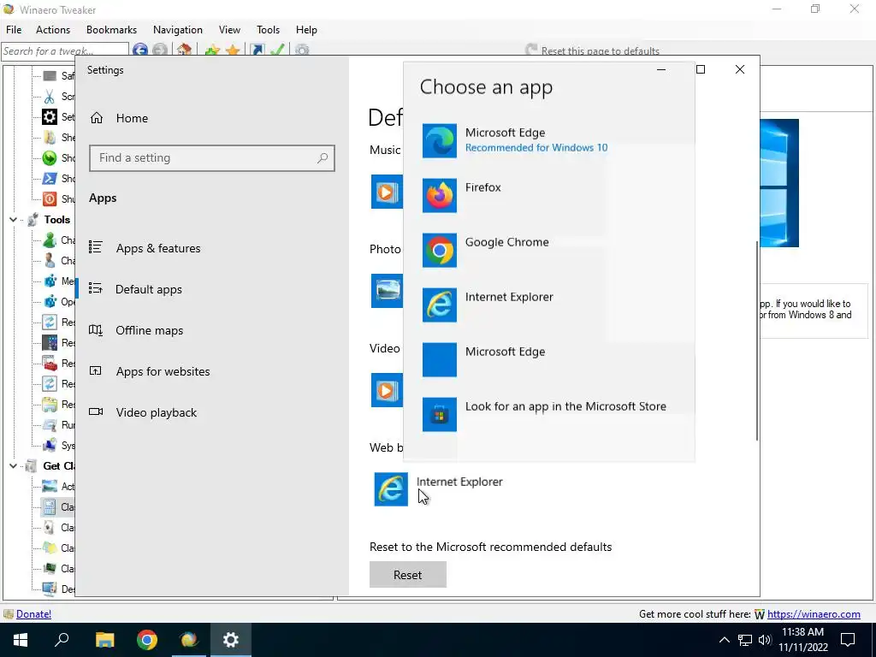This screenshot has width=876, height=657.
Task: Open bookmarks via the plain orange star icon
Action: click(233, 50)
